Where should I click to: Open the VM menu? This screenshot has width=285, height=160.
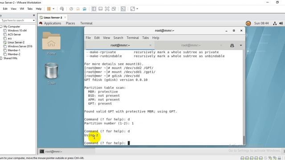22,9
